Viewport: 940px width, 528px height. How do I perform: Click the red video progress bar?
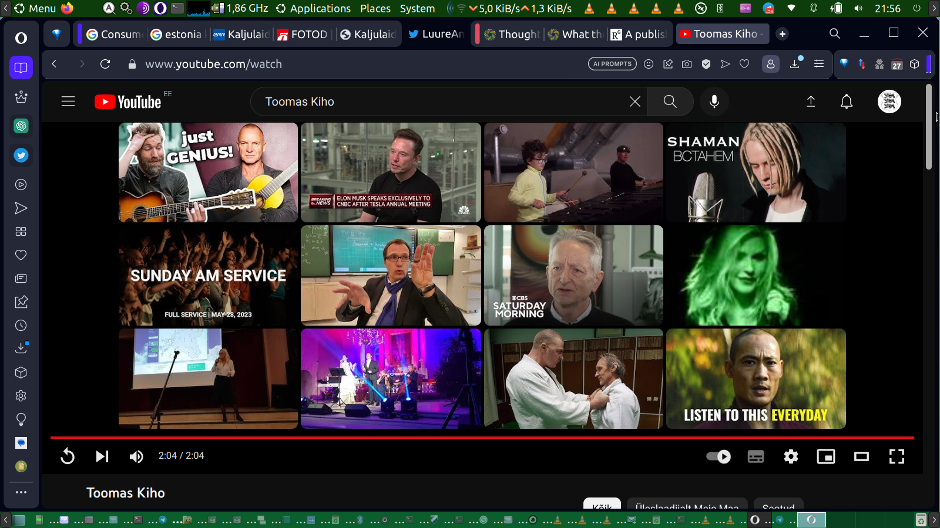click(x=482, y=438)
